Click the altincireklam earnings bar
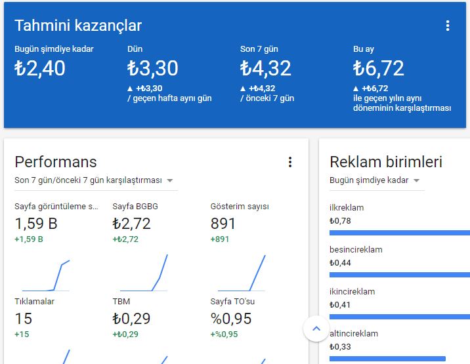The width and height of the screenshot is (470, 364). pos(387,358)
